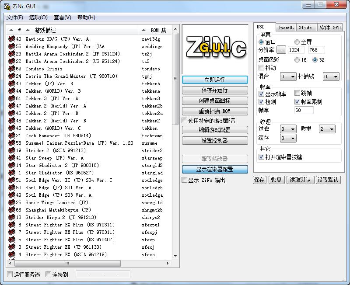
Task: Switch to the OpenGL tab
Action: 286,27
